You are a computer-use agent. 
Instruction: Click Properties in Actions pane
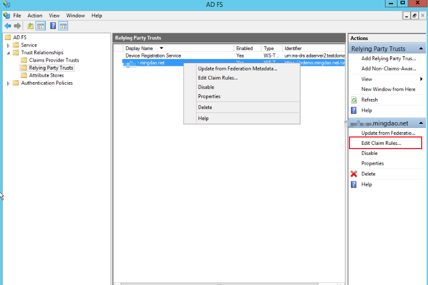coord(372,163)
